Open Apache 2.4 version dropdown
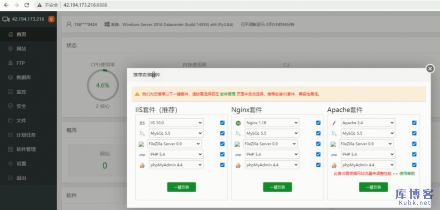The image size is (440, 210). tap(368, 123)
